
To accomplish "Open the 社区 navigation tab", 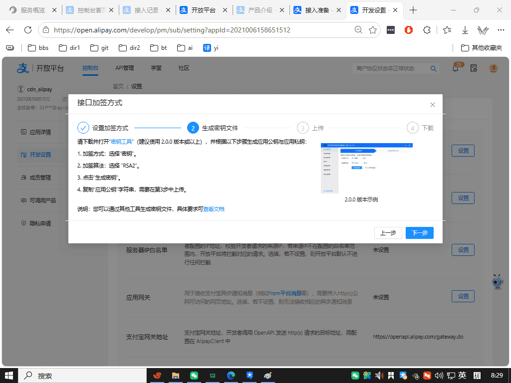I will click(x=184, y=68).
